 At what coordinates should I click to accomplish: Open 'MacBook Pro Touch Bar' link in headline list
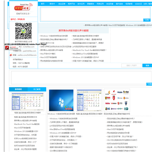coord(90,50)
